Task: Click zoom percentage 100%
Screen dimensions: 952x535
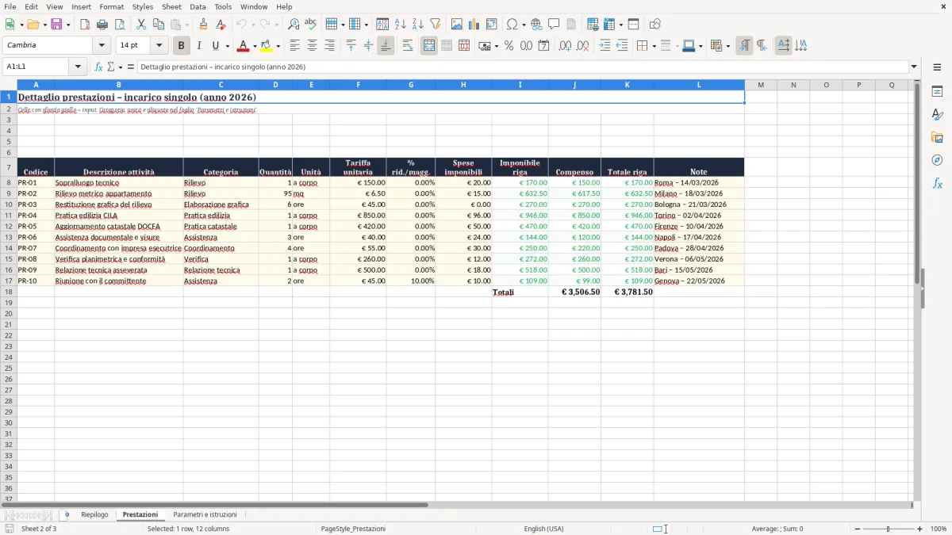Action: (939, 529)
